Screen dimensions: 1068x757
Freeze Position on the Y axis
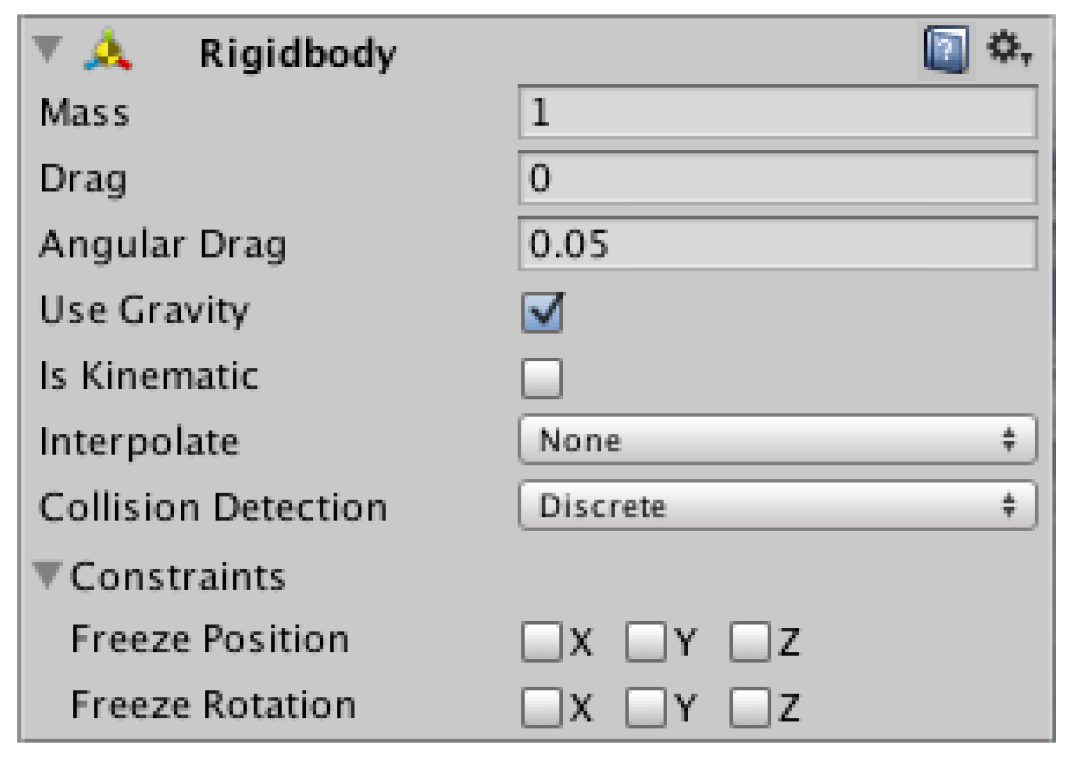646,641
